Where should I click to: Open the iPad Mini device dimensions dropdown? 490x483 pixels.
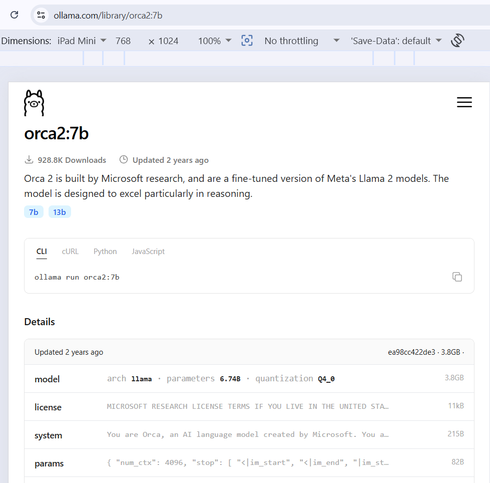pos(82,41)
